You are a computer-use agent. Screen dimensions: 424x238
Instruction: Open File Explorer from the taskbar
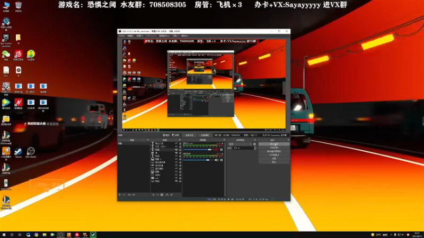pyautogui.click(x=45, y=235)
